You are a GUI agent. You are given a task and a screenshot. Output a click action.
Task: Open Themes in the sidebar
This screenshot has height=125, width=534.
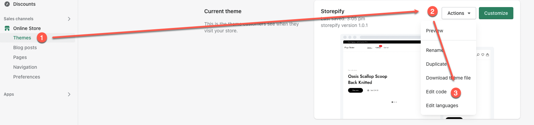coord(22,38)
